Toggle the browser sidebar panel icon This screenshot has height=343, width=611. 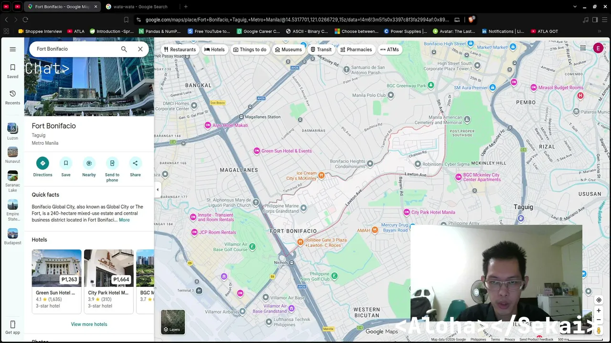pyautogui.click(x=595, y=20)
